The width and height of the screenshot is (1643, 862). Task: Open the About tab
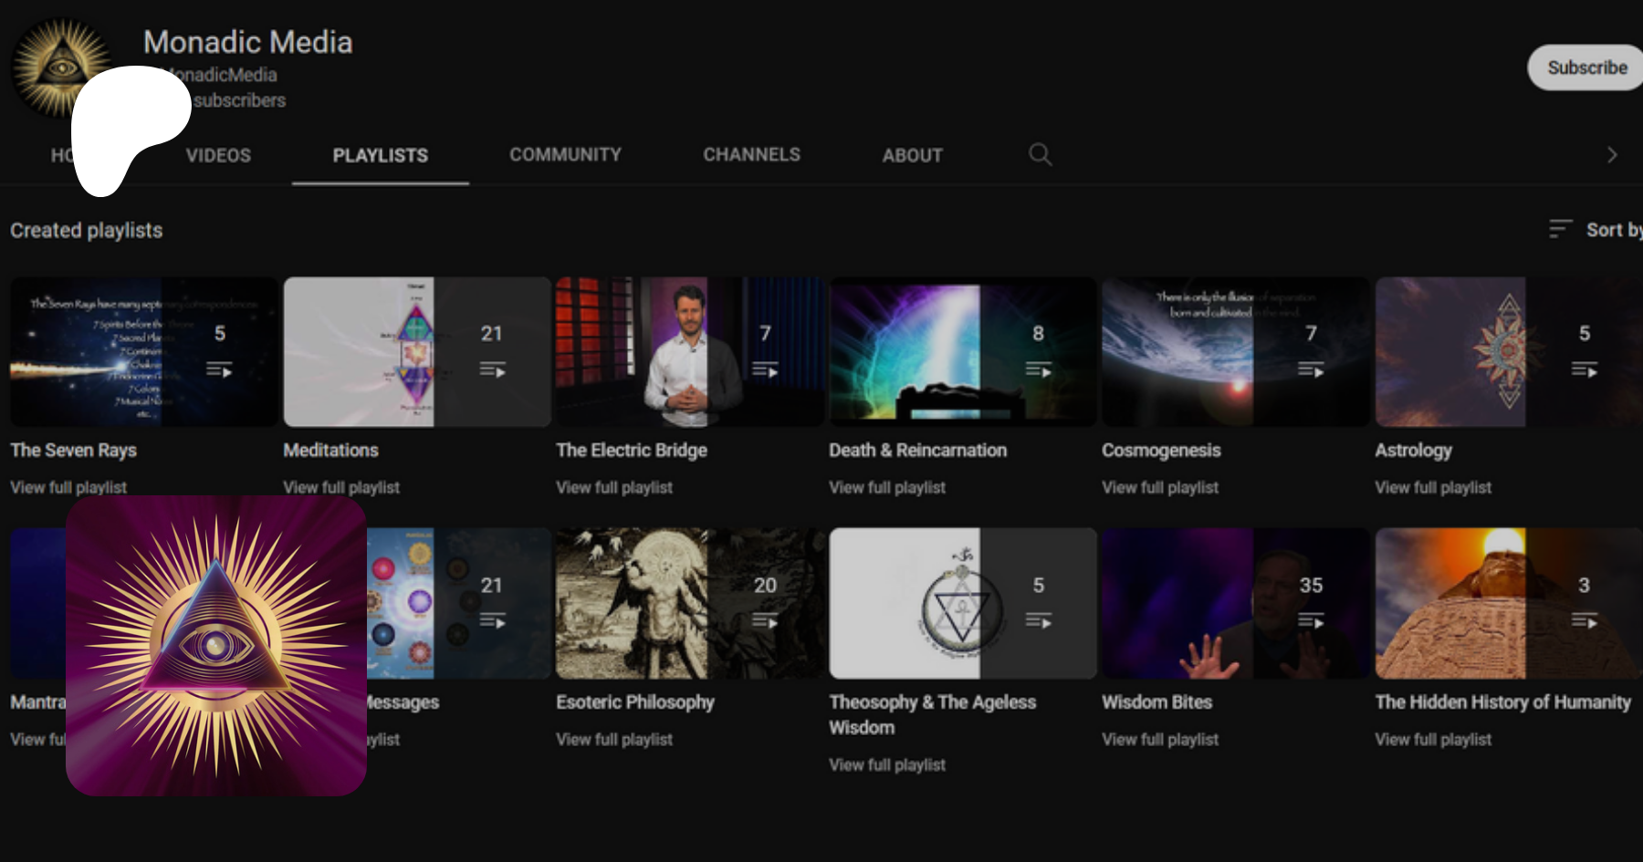[x=912, y=155]
